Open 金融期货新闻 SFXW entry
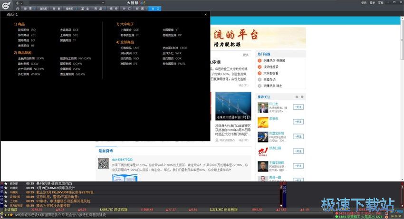404x219 pixels. [x=31, y=58]
